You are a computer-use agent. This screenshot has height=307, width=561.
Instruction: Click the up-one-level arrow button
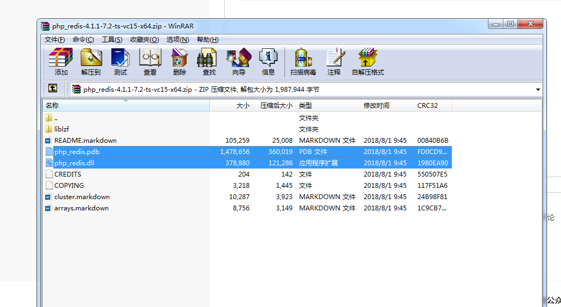[x=53, y=89]
